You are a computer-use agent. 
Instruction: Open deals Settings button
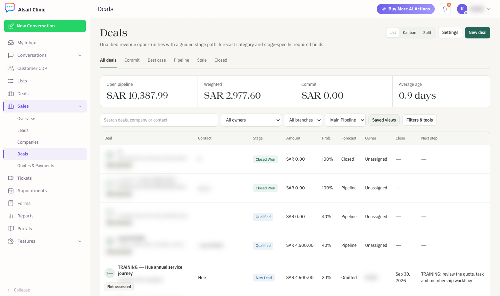[450, 33]
